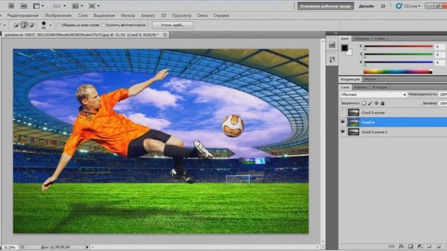The image size is (447, 251).
Task: Click the R value input field
Action: pos(441,47)
